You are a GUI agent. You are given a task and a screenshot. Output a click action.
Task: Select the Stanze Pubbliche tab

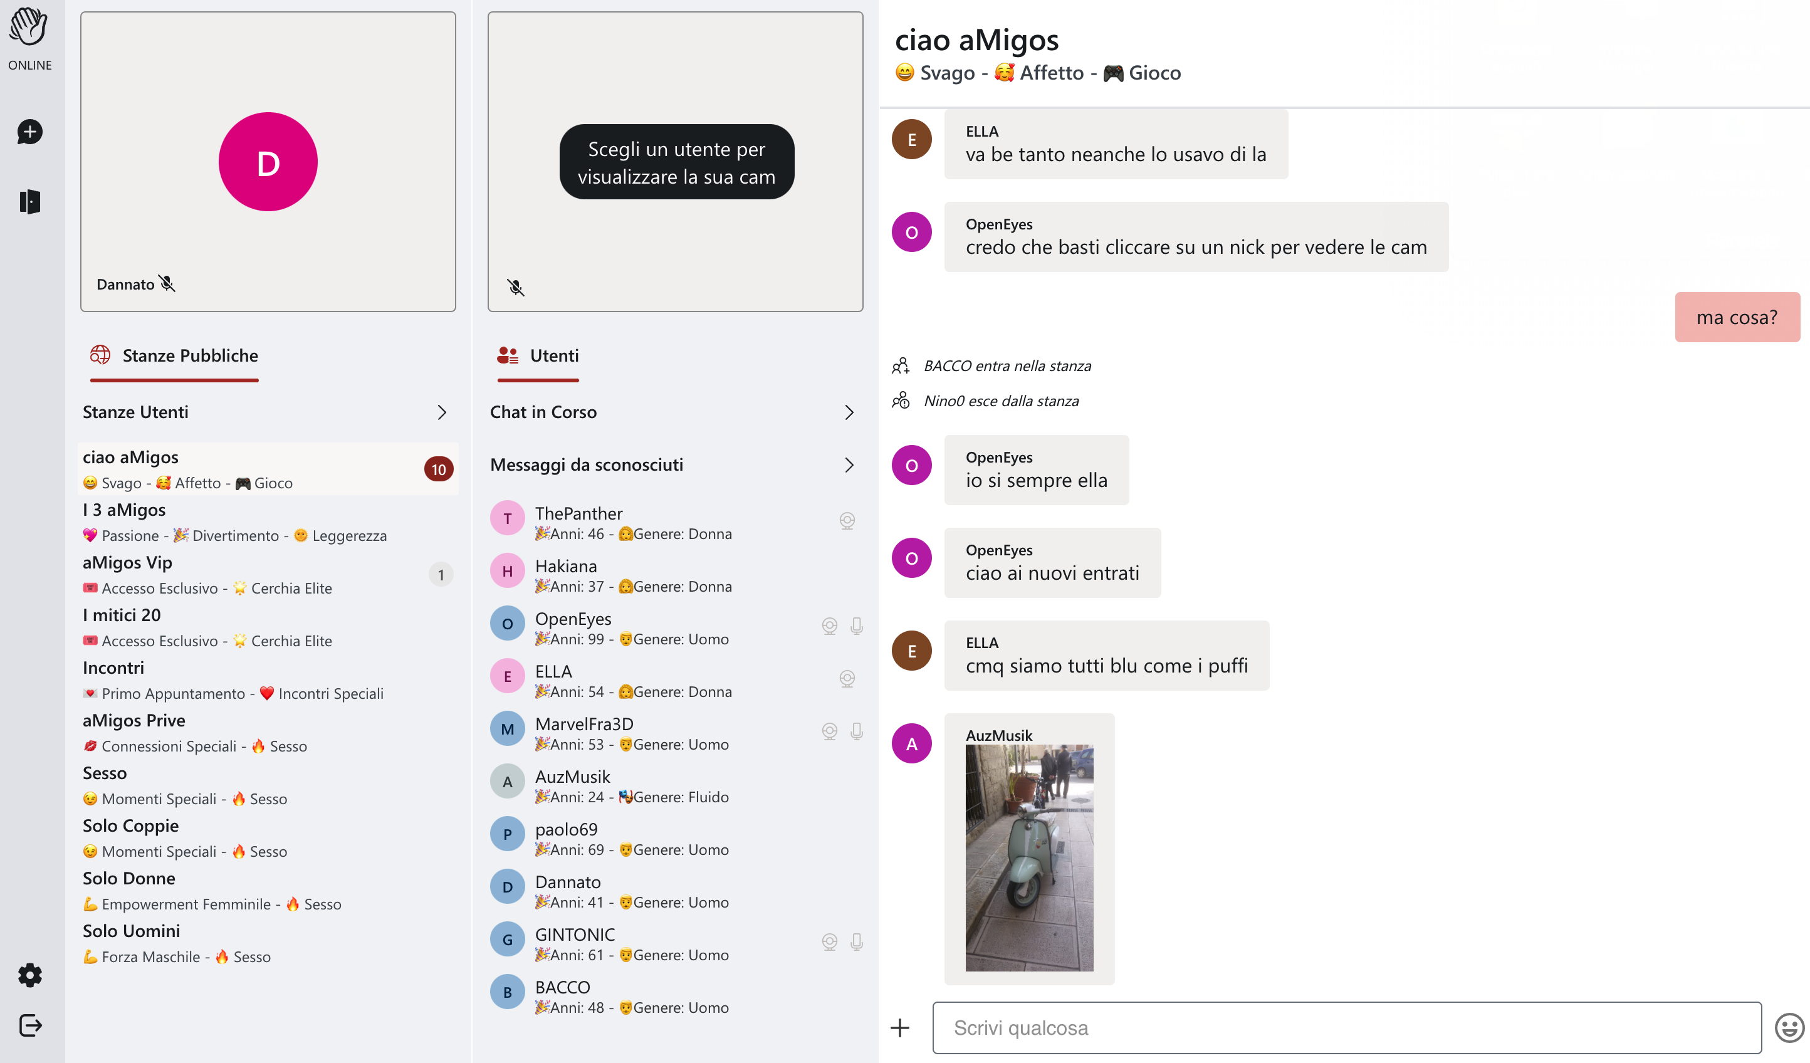click(x=174, y=355)
